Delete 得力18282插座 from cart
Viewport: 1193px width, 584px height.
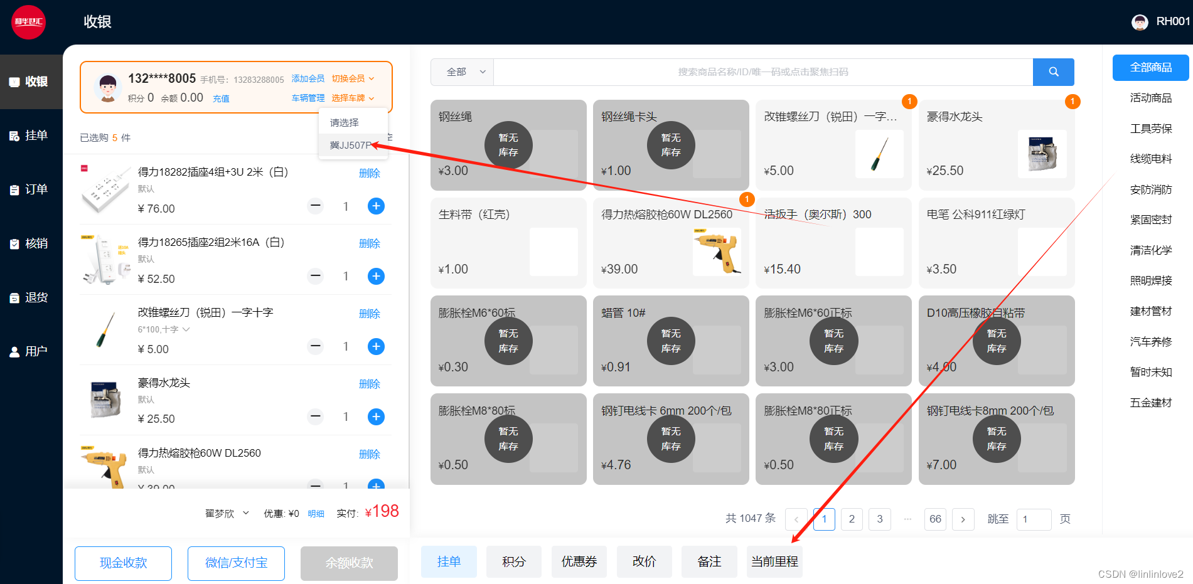pos(370,173)
